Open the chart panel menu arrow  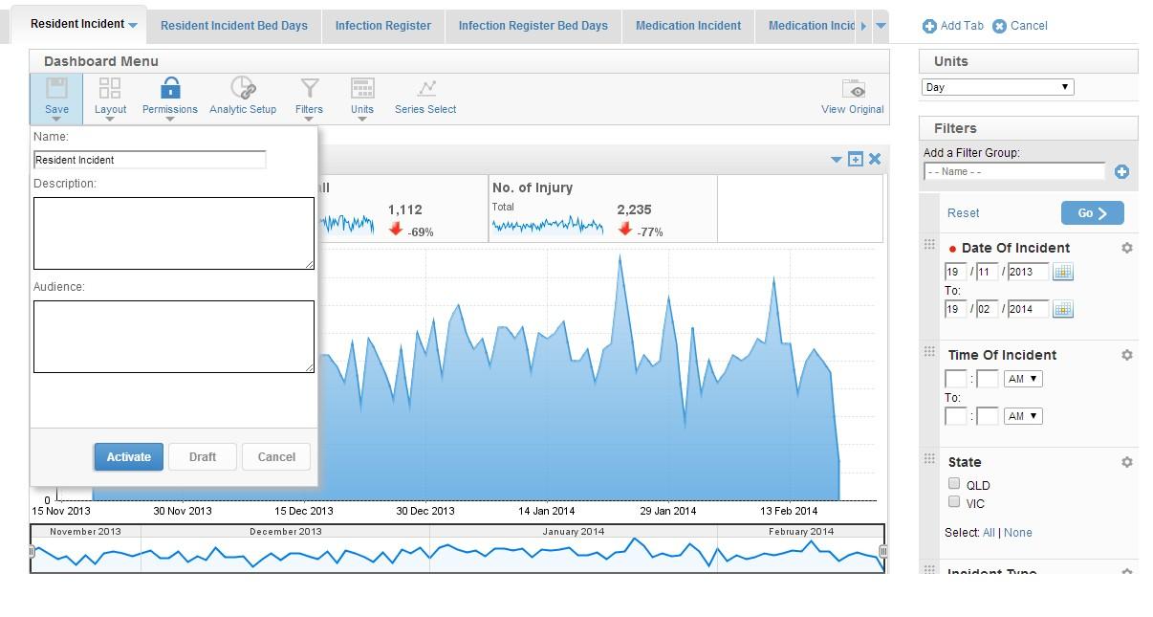pos(837,160)
